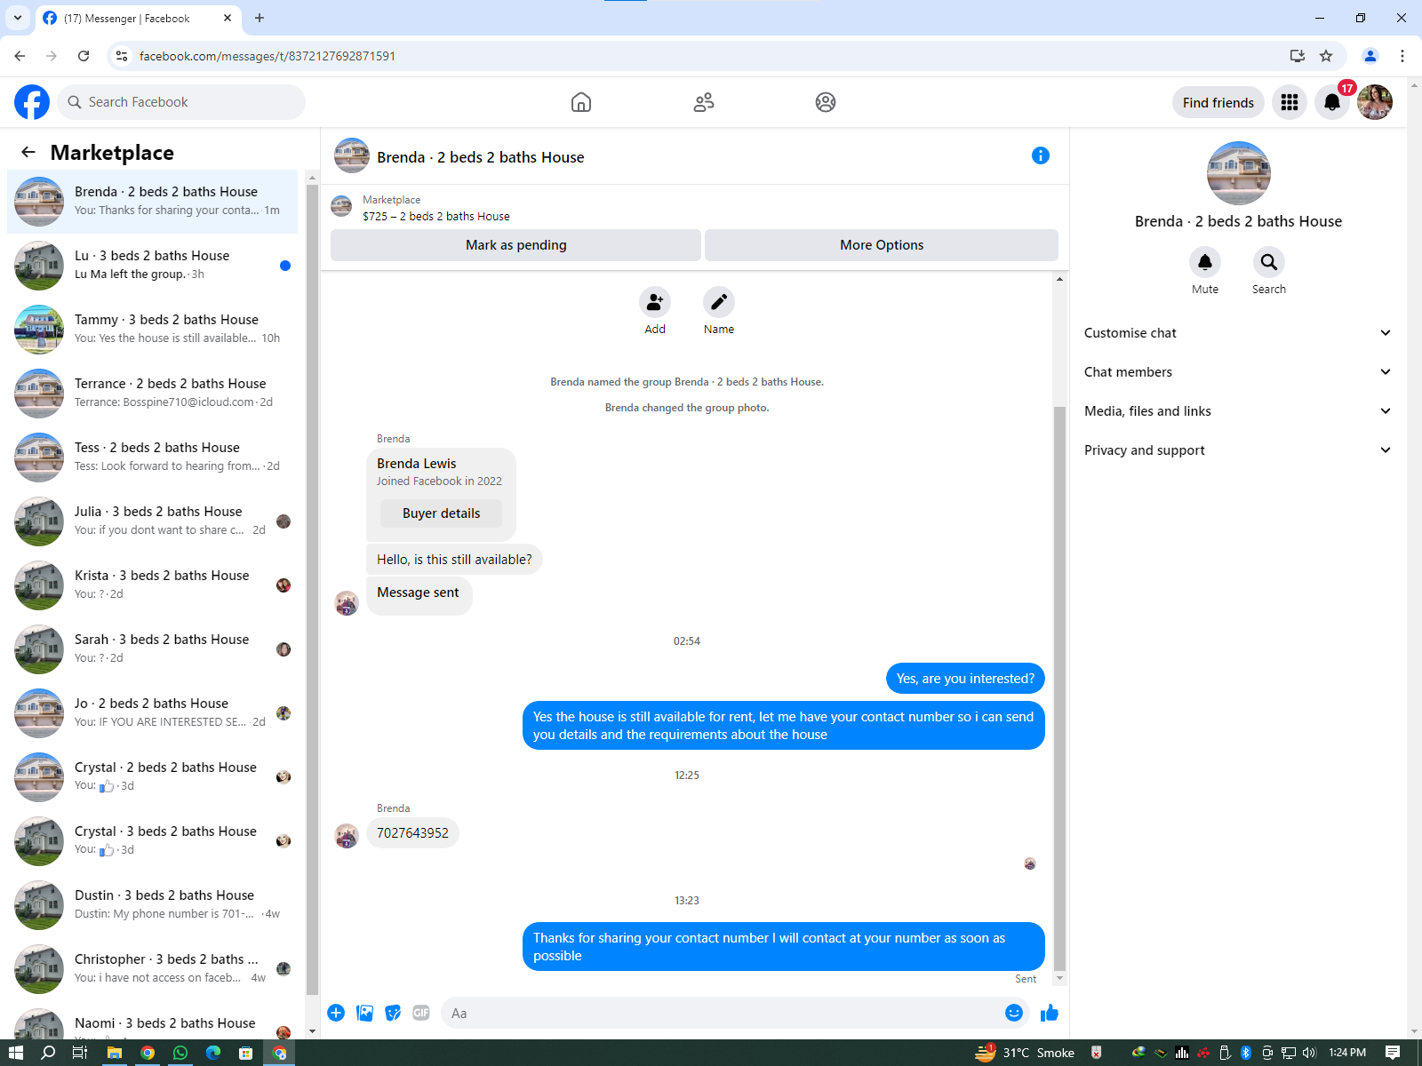Screen dimensions: 1422x1066
Task: Open the Groups icon in top navigation
Action: point(826,102)
